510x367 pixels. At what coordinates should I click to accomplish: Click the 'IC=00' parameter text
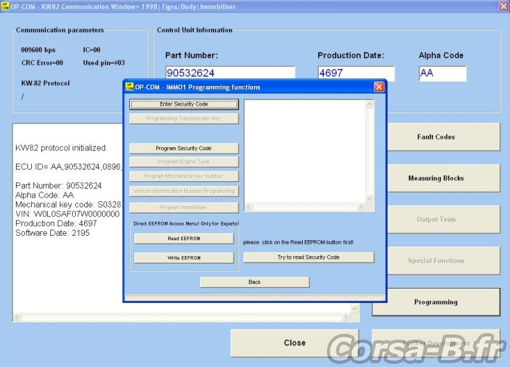(x=92, y=50)
